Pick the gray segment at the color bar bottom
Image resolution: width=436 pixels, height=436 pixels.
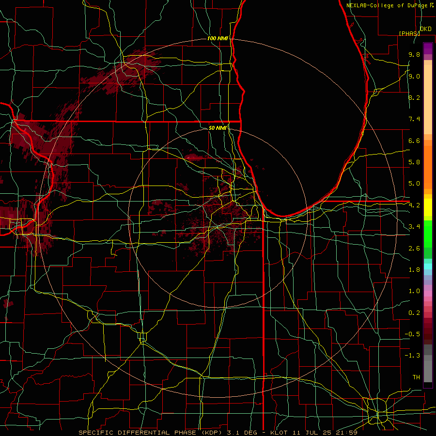coord(428,373)
